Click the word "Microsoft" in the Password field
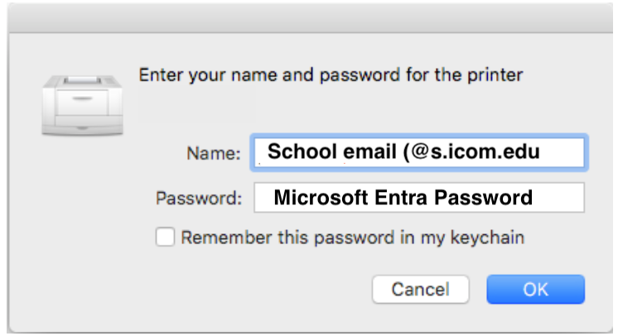 pyautogui.click(x=316, y=199)
